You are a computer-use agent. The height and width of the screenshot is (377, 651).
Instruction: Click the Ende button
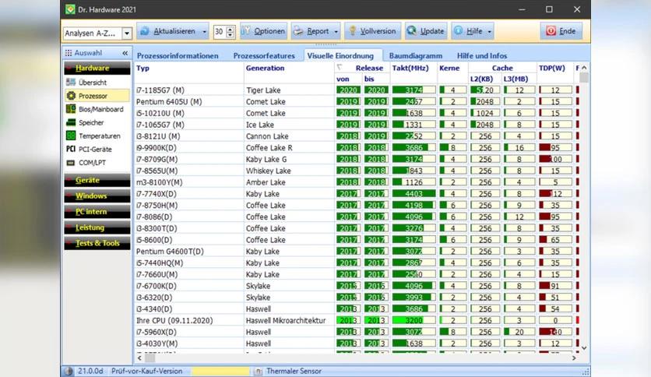pos(561,31)
